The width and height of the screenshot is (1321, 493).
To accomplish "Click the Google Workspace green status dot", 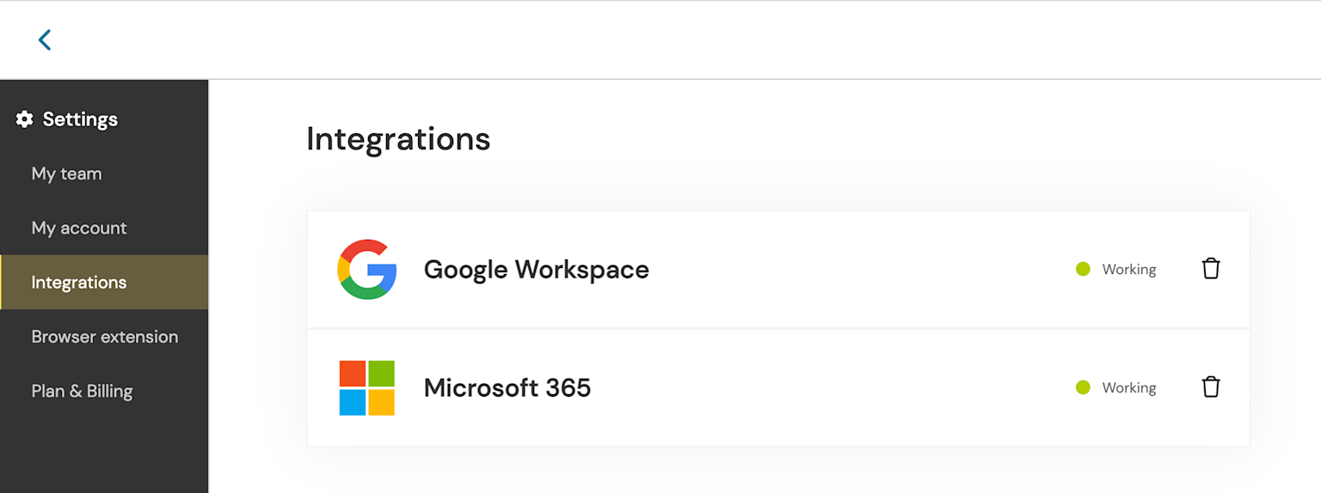I will point(1083,269).
